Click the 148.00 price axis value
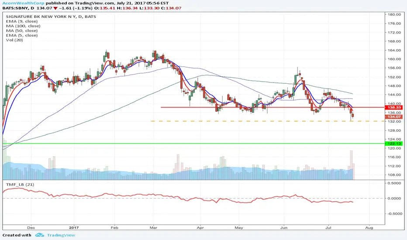The height and width of the screenshot is (240, 407). point(394,86)
